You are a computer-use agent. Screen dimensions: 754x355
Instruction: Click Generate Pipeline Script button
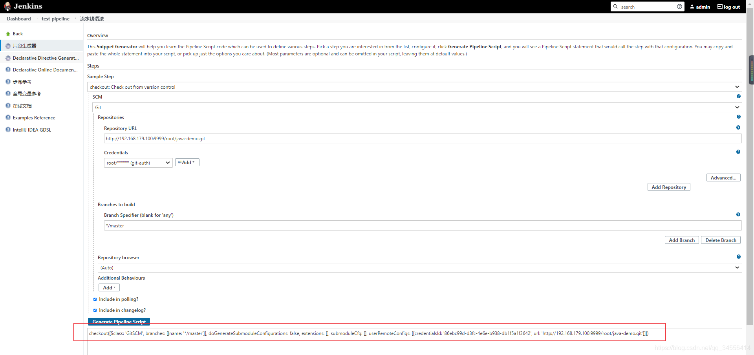(x=119, y=322)
